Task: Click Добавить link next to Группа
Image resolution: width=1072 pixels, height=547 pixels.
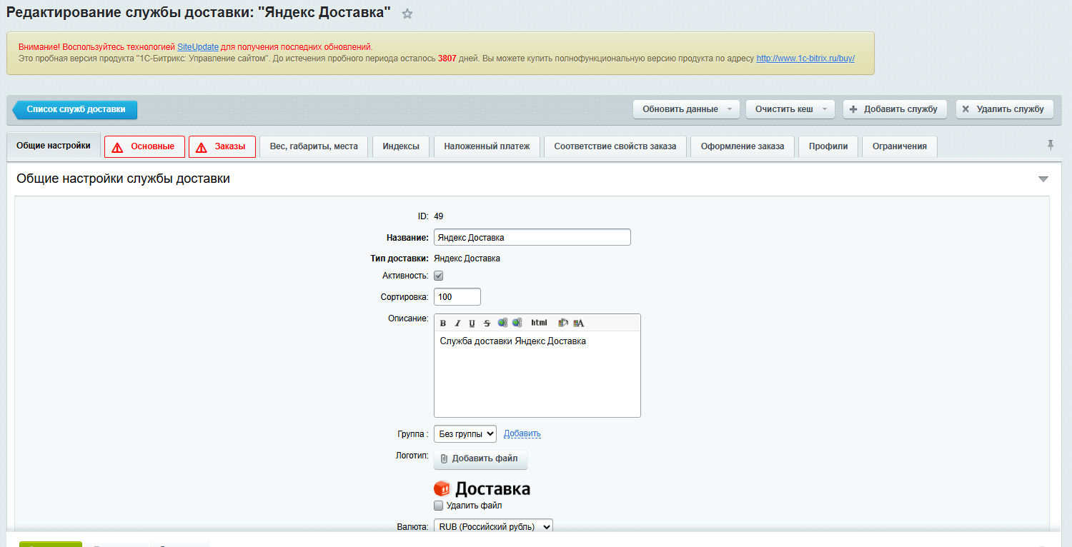Action: click(522, 433)
